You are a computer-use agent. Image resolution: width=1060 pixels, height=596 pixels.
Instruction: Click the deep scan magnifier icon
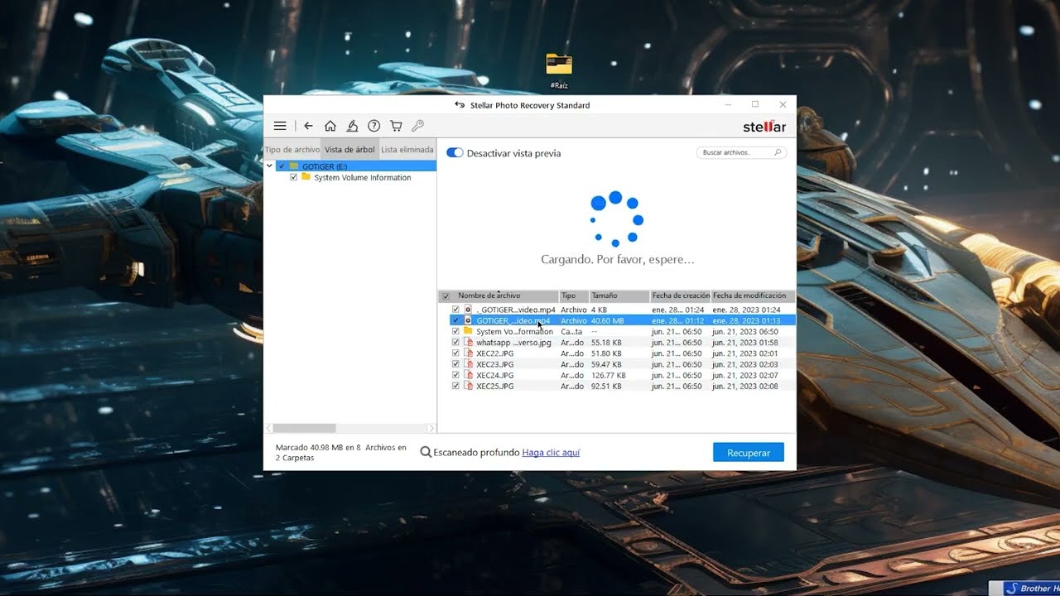(426, 453)
